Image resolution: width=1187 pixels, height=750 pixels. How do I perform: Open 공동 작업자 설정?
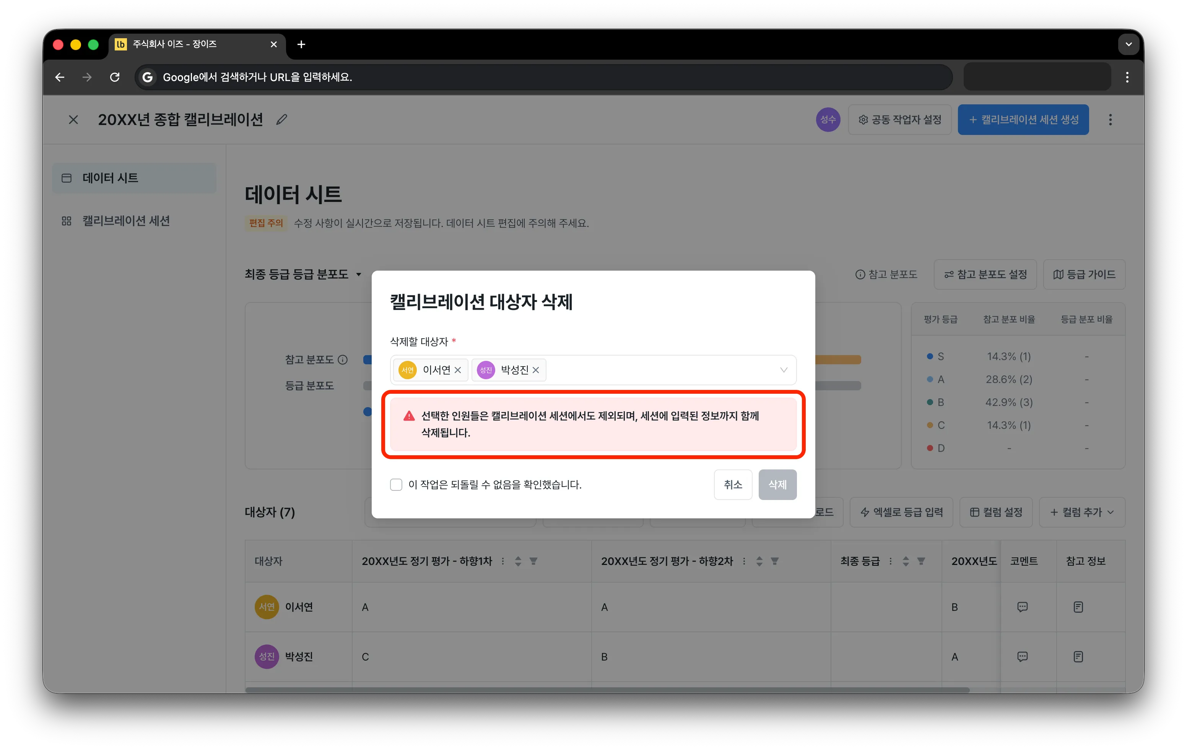coord(899,120)
